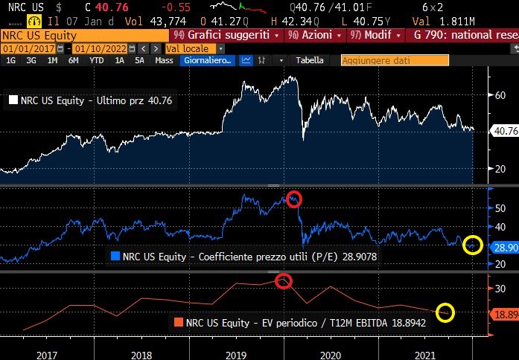
Task: Click legend EV periodico / T12M EBITDA 18.8942
Action: 344,323
